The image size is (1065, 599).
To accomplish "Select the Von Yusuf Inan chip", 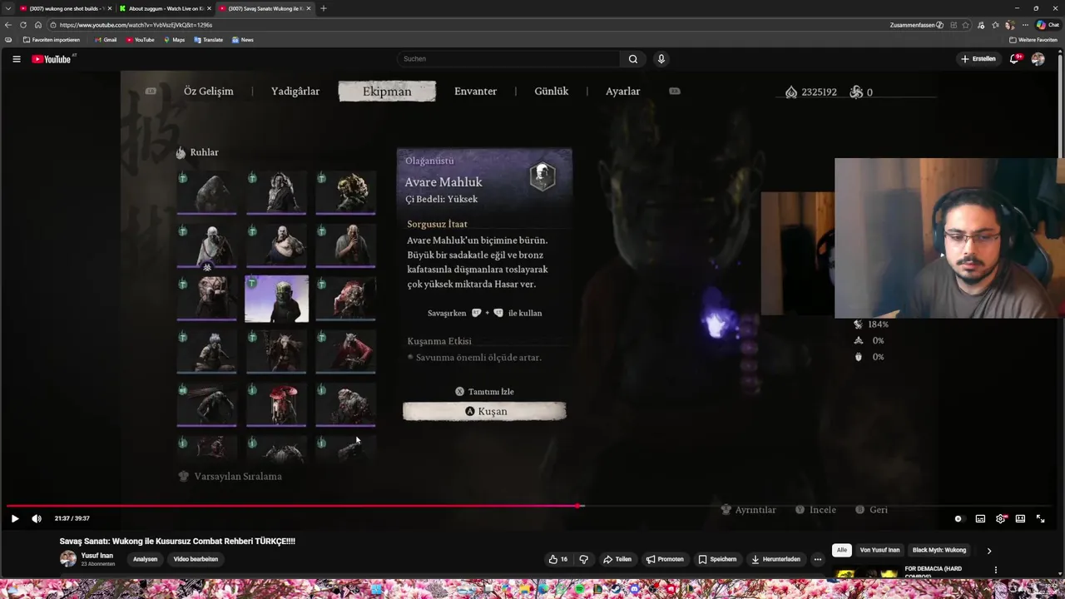I will [879, 550].
